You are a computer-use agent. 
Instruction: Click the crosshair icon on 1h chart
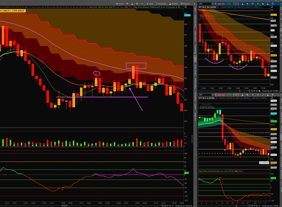[x=257, y=206]
